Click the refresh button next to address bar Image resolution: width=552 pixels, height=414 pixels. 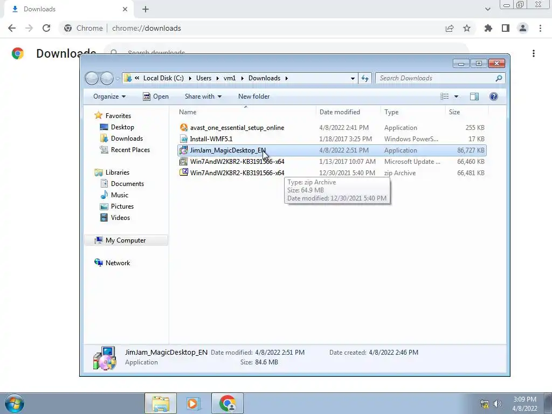(365, 78)
